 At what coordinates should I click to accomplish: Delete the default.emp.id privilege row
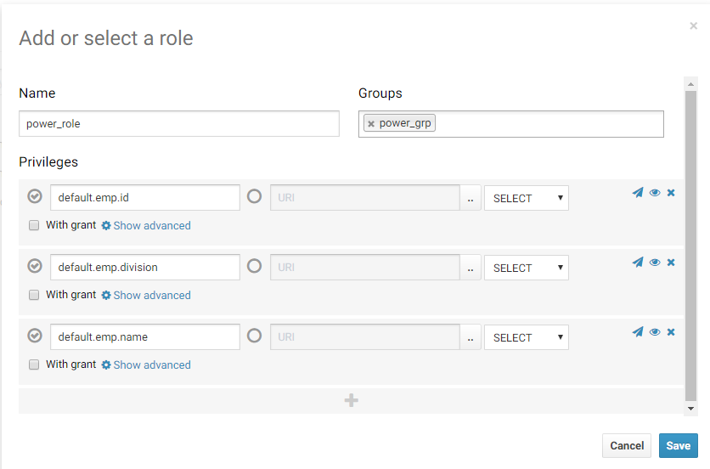click(671, 193)
